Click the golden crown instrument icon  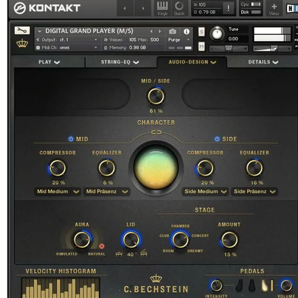pos(22,43)
